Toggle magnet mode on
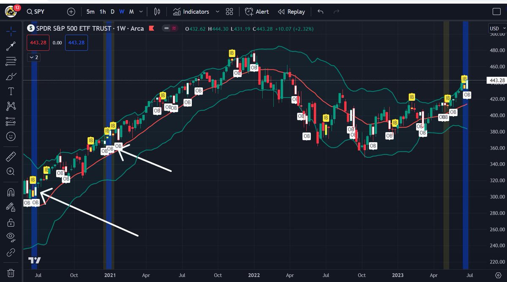 point(11,193)
